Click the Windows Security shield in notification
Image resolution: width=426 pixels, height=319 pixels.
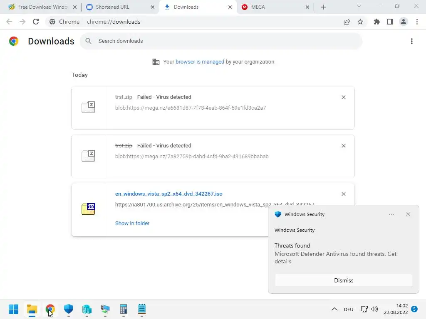[x=277, y=214]
